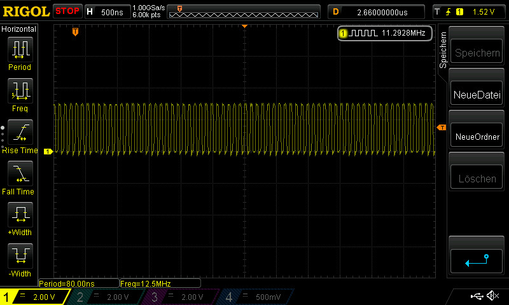Image resolution: width=509 pixels, height=305 pixels.
Task: Click the 1.00GSa/s sample rate text
Action: (x=149, y=8)
